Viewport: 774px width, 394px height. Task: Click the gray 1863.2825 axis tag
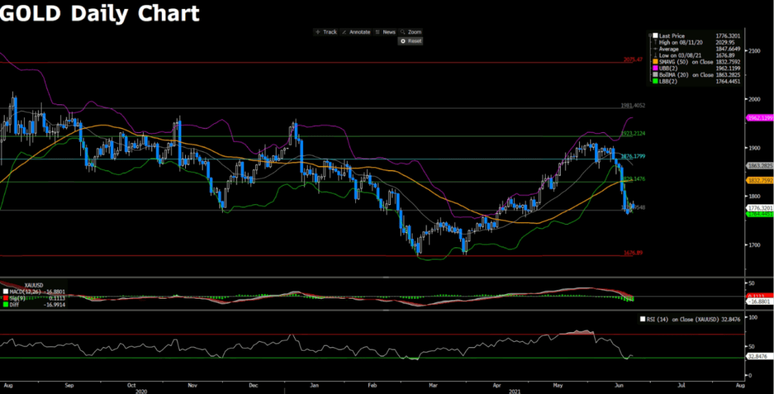760,166
